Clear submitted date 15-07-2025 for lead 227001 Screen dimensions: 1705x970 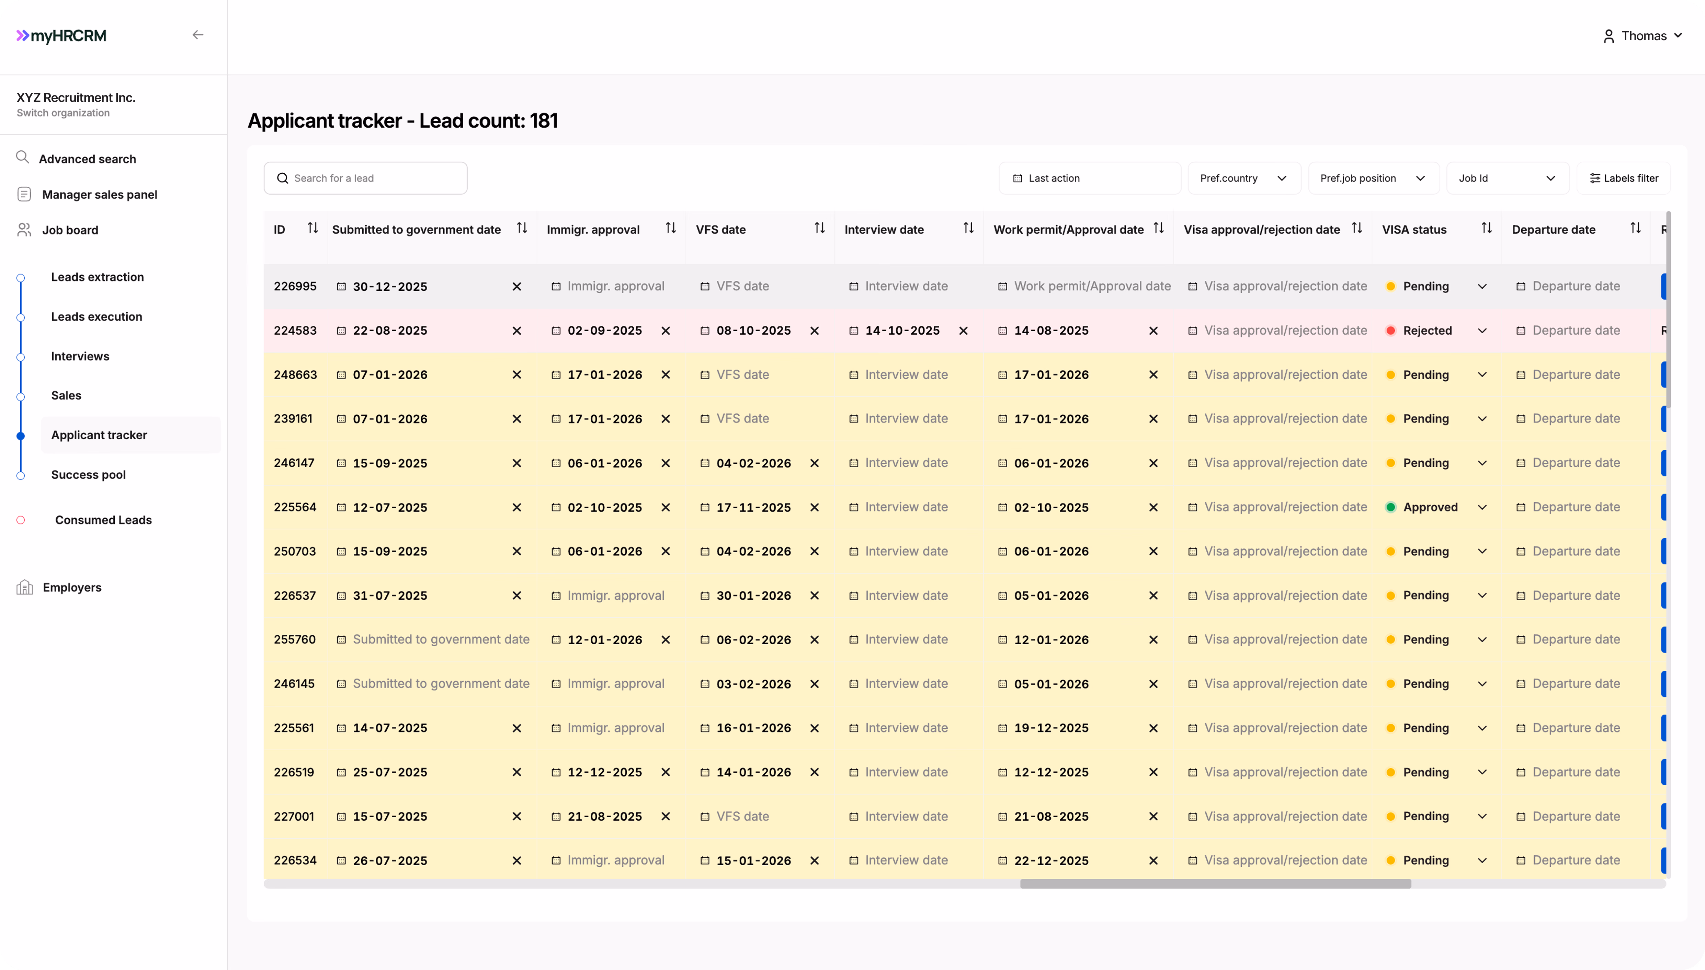coord(516,816)
